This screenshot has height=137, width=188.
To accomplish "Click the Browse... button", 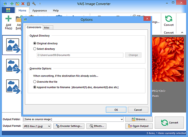I will [139, 119].
